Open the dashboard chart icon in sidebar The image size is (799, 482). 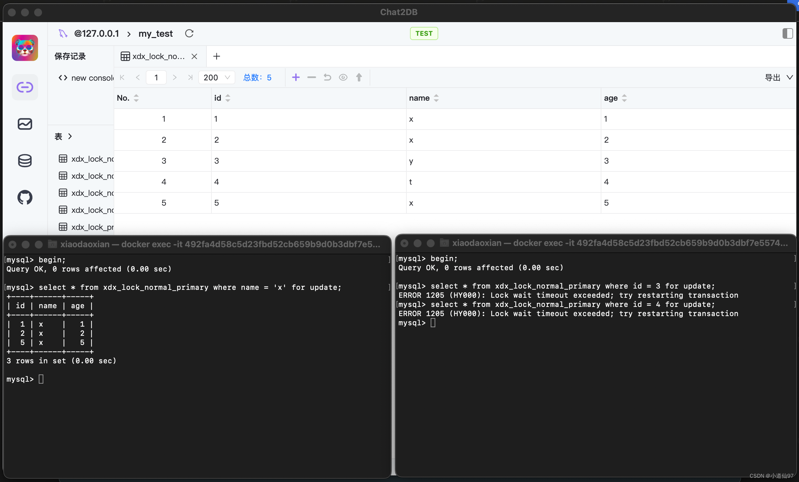pyautogui.click(x=25, y=124)
